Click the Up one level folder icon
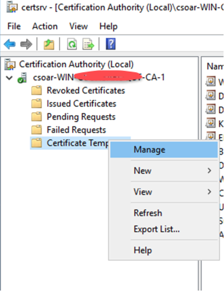224x291 pixels. click(x=49, y=44)
